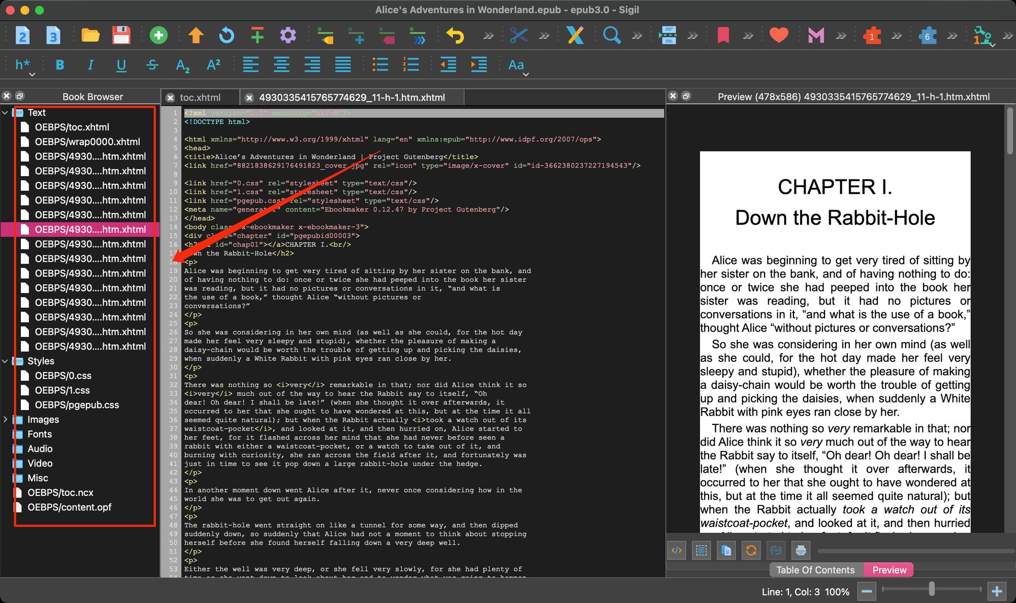The height and width of the screenshot is (603, 1016).
Task: Collapse the Text folder in Book Browser
Action: pyautogui.click(x=5, y=113)
